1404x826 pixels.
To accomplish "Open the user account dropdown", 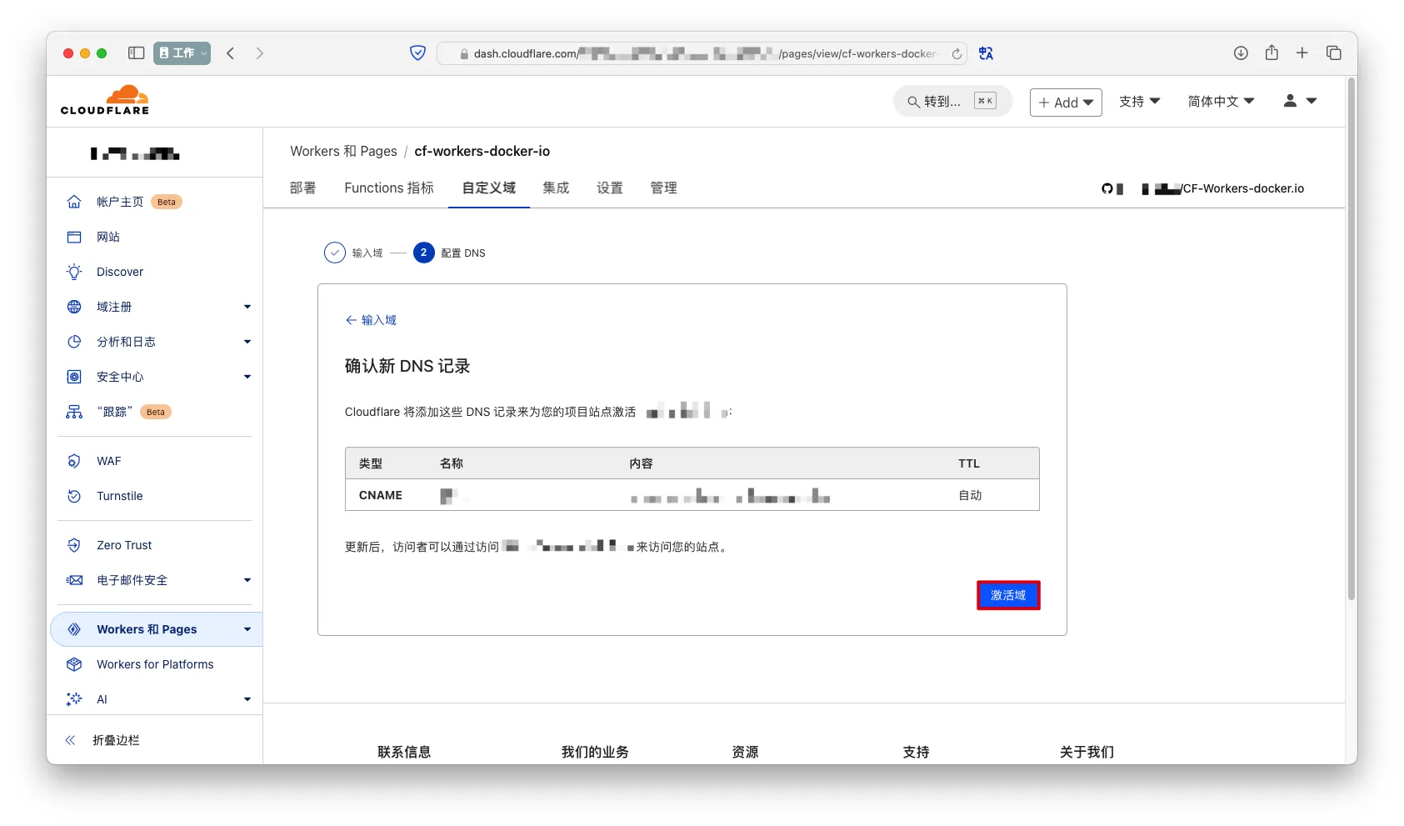I will coord(1300,101).
